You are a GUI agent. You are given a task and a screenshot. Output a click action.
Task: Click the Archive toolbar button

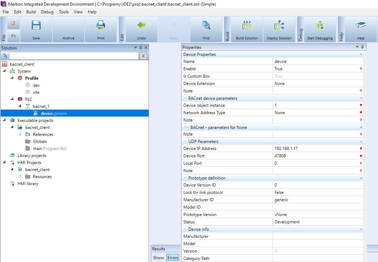(x=69, y=30)
